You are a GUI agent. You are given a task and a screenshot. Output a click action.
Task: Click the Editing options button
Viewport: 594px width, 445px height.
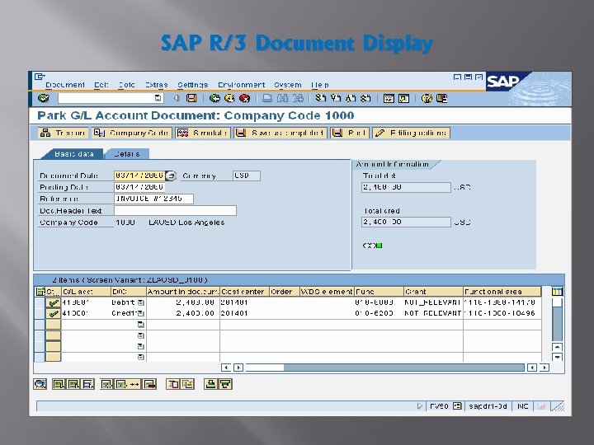pos(412,133)
